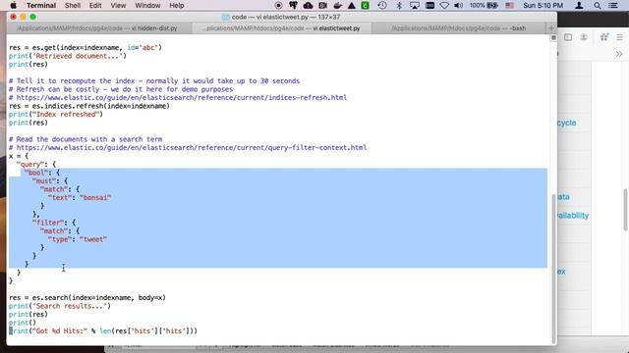Open the AirPlay display menu
Screen dimensions: 629x353
coord(415,5)
